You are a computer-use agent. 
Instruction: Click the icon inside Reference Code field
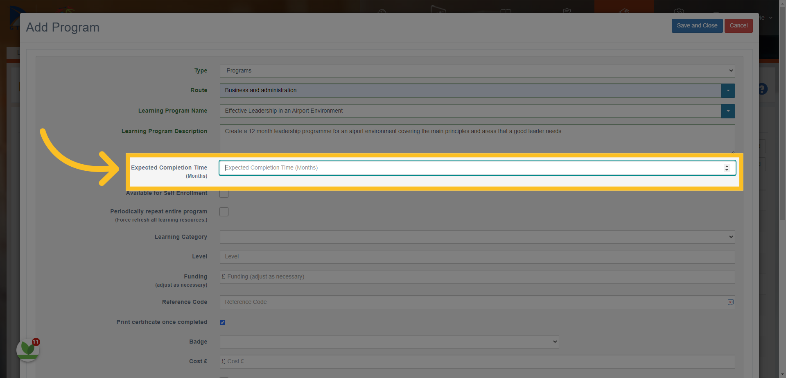pos(730,302)
